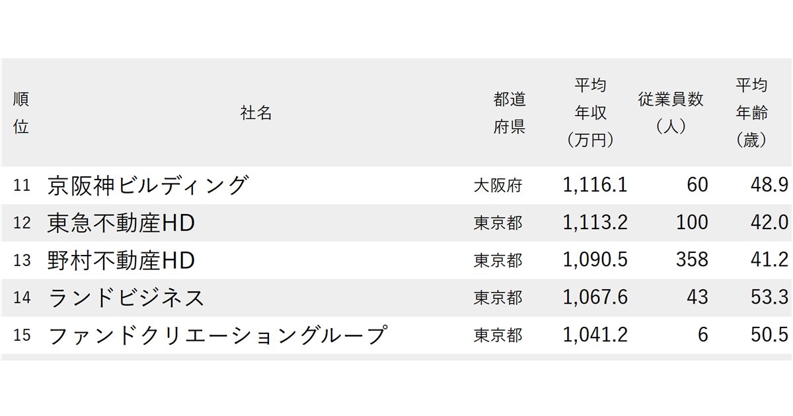This screenshot has height=416, width=793.
Task: Click the 都道府県 column header
Action: coord(510,114)
